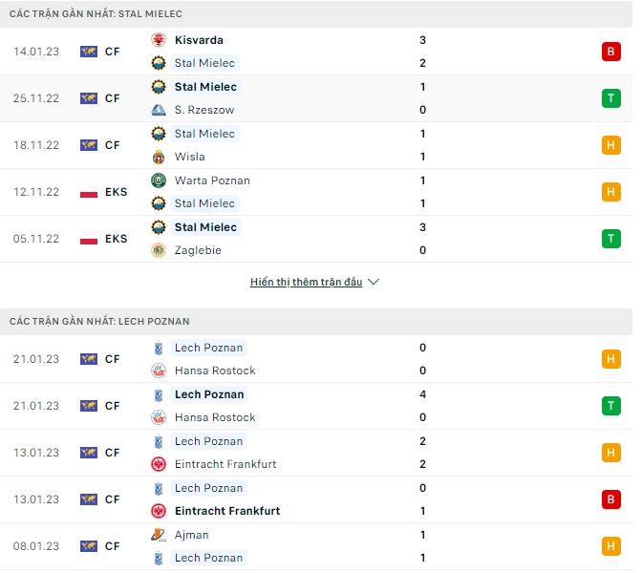Click the Wisla club crest icon
Image resolution: width=642 pixels, height=573 pixels.
pyautogui.click(x=159, y=157)
